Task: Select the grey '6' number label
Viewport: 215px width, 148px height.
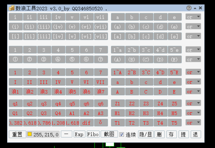Action: pos(87,50)
